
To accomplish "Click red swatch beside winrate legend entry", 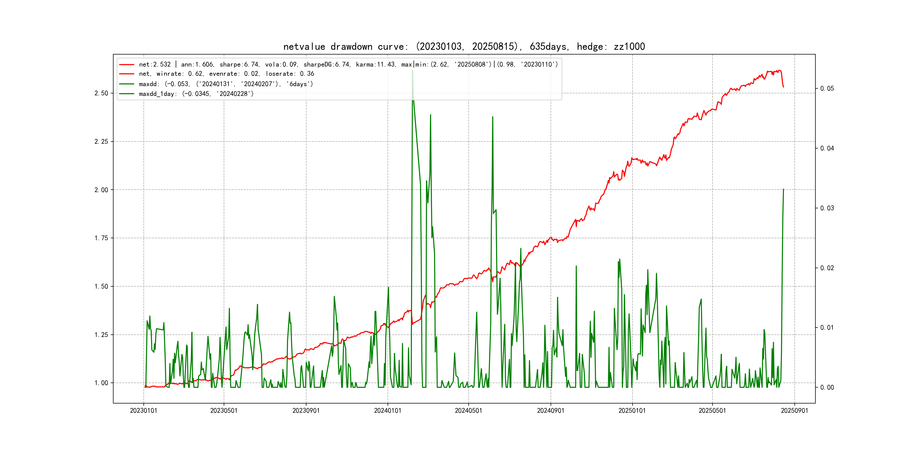I will (127, 74).
